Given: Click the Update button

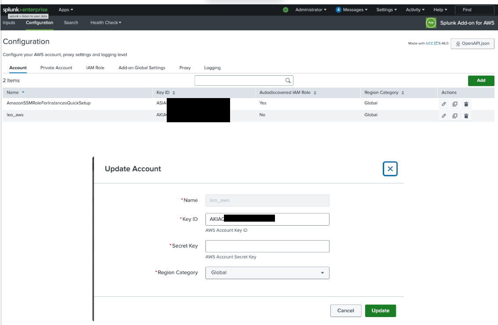Looking at the screenshot, I should [380, 310].
